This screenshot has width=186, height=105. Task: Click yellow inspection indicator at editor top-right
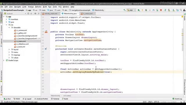click(182, 17)
